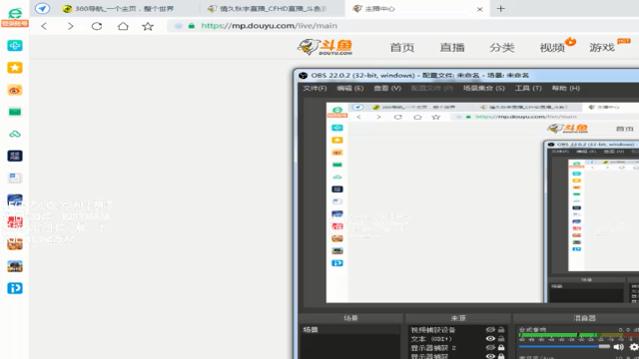Click the 台式音响 mixer label

click(x=532, y=329)
